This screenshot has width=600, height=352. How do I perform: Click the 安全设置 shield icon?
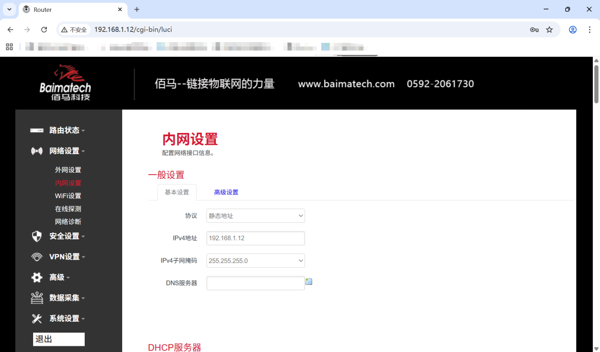coord(36,236)
